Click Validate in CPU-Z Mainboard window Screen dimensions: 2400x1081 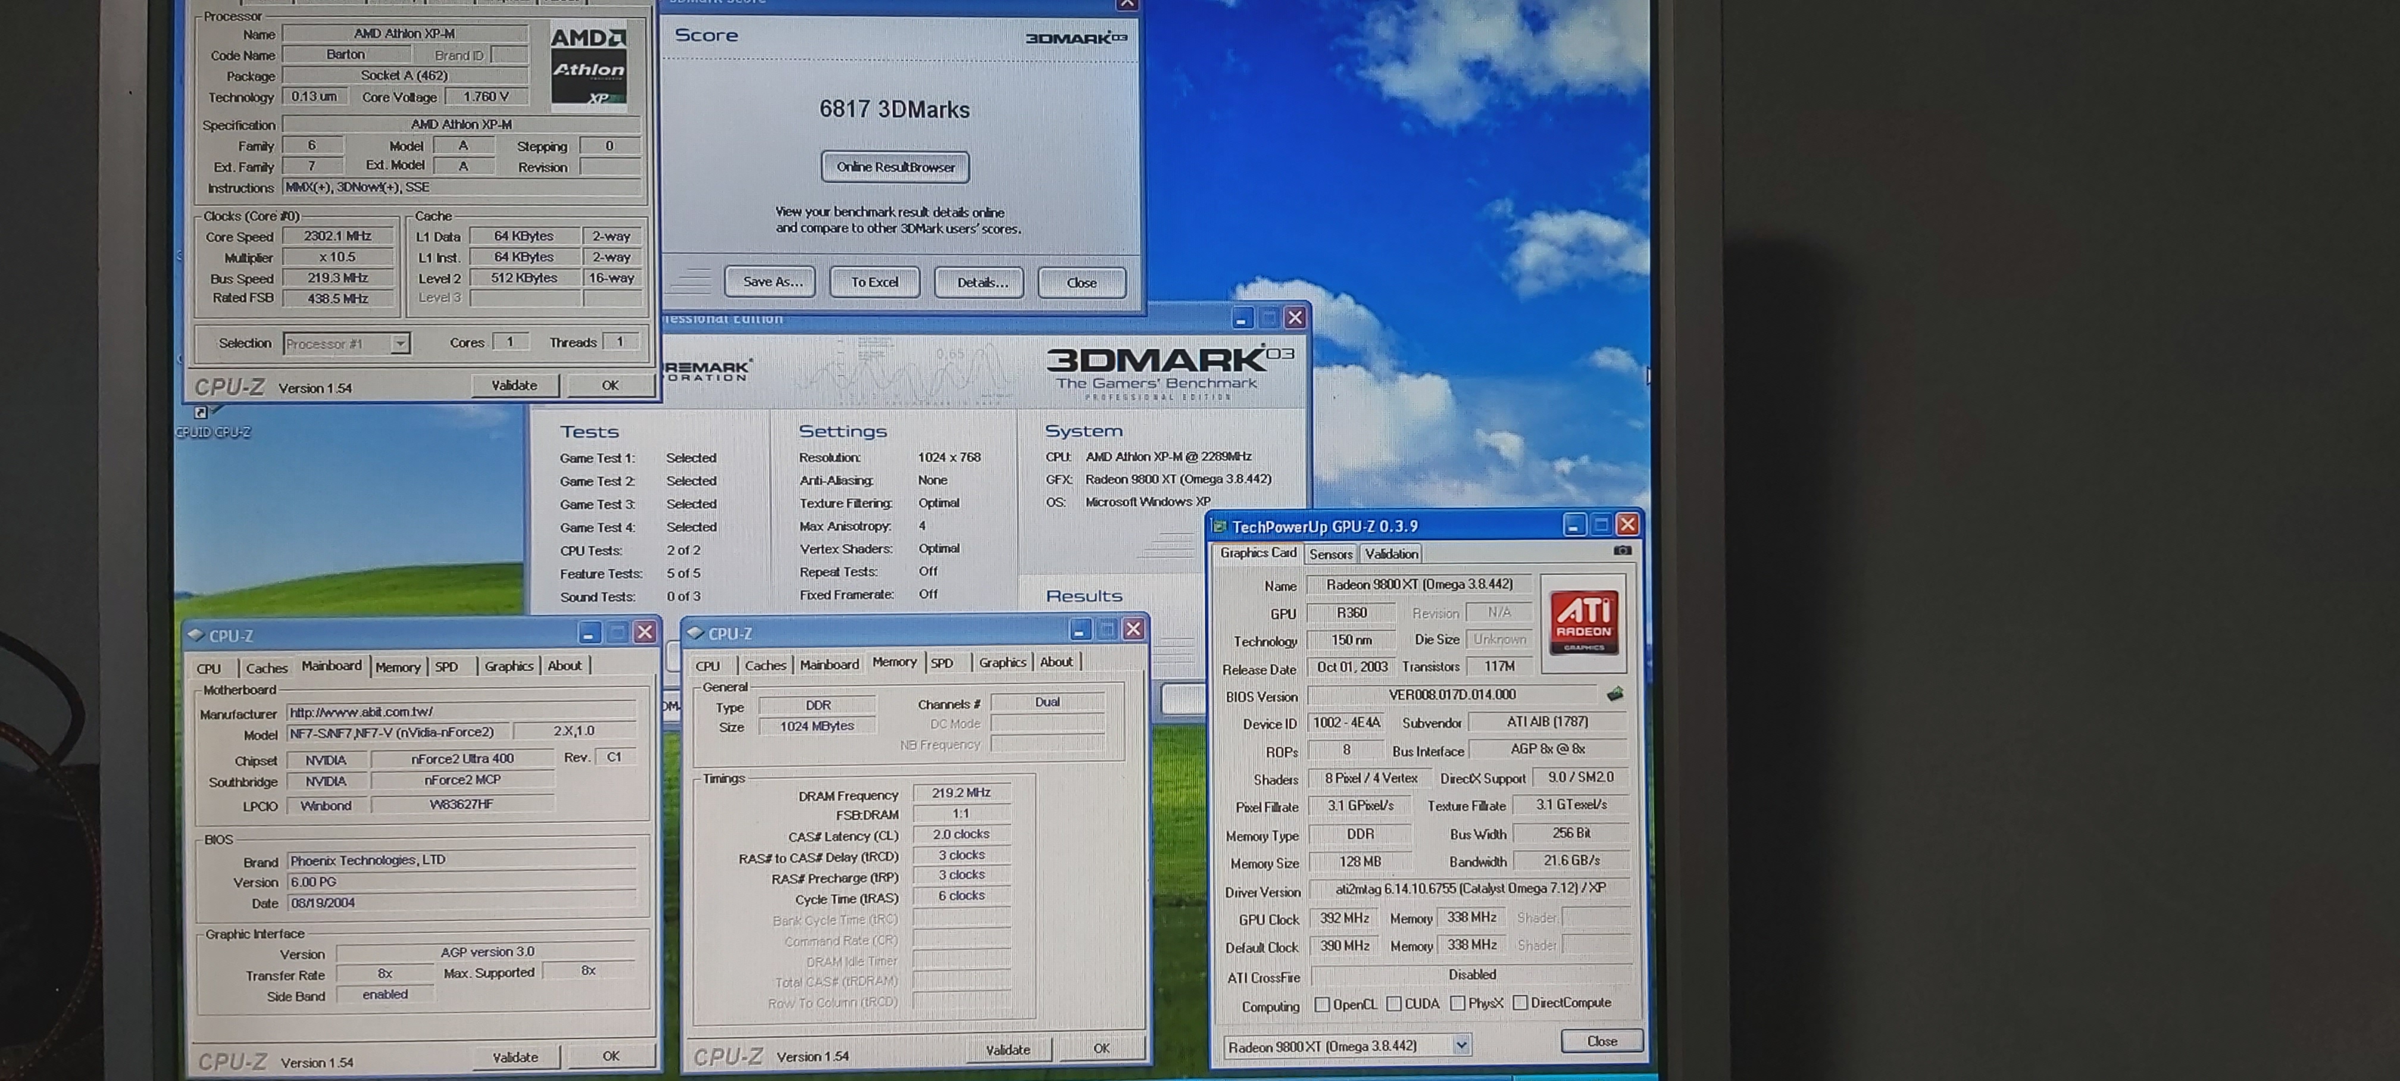[x=515, y=1057]
